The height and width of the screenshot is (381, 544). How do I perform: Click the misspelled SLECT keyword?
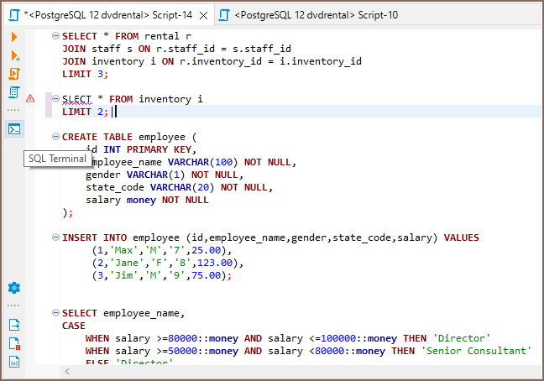pyautogui.click(x=76, y=99)
